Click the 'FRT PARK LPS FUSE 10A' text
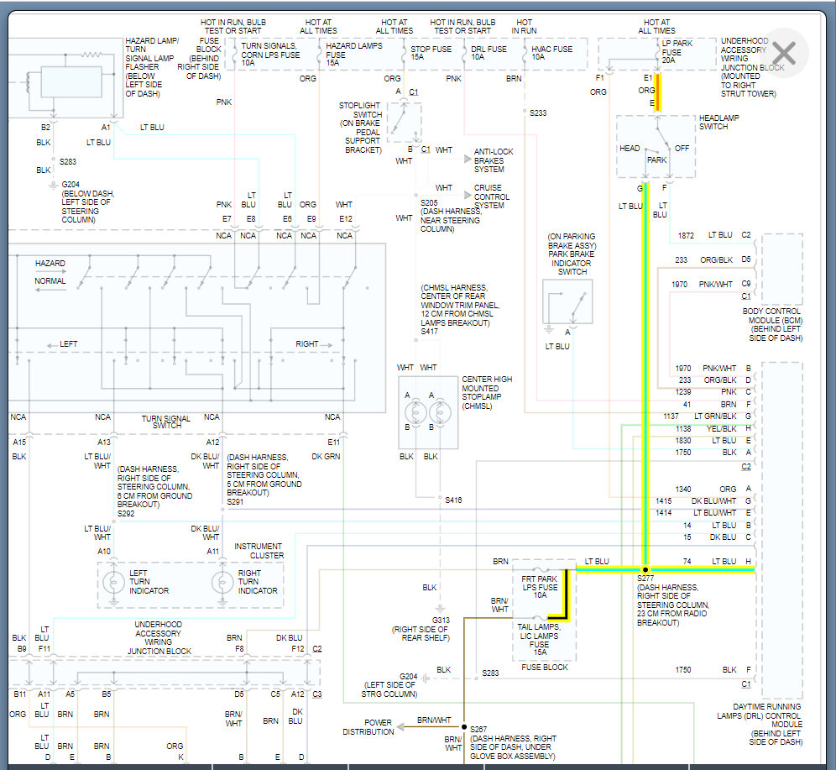 pos(540,587)
